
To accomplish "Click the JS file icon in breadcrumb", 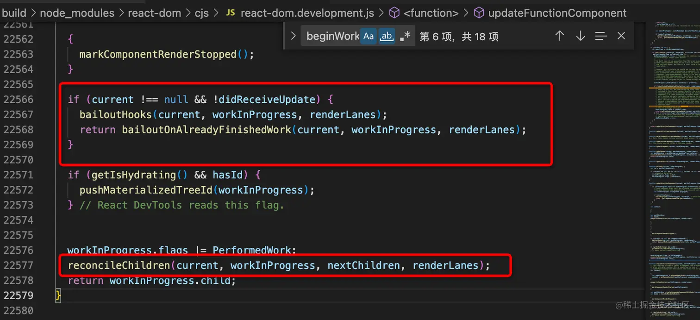I will click(230, 13).
